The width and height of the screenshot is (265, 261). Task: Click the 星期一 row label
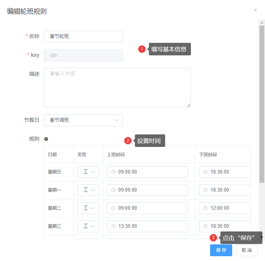pos(55,190)
